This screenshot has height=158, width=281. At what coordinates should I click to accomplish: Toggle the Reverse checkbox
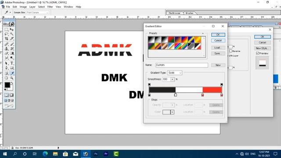coord(231,51)
